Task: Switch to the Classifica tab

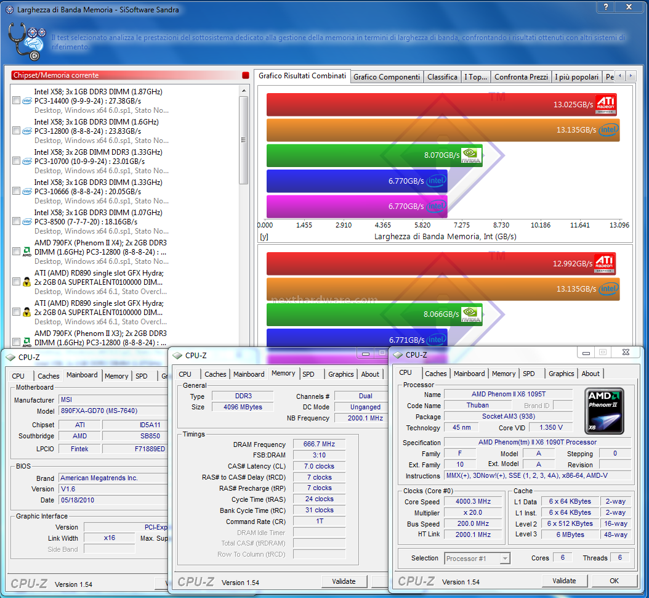Action: coord(442,77)
